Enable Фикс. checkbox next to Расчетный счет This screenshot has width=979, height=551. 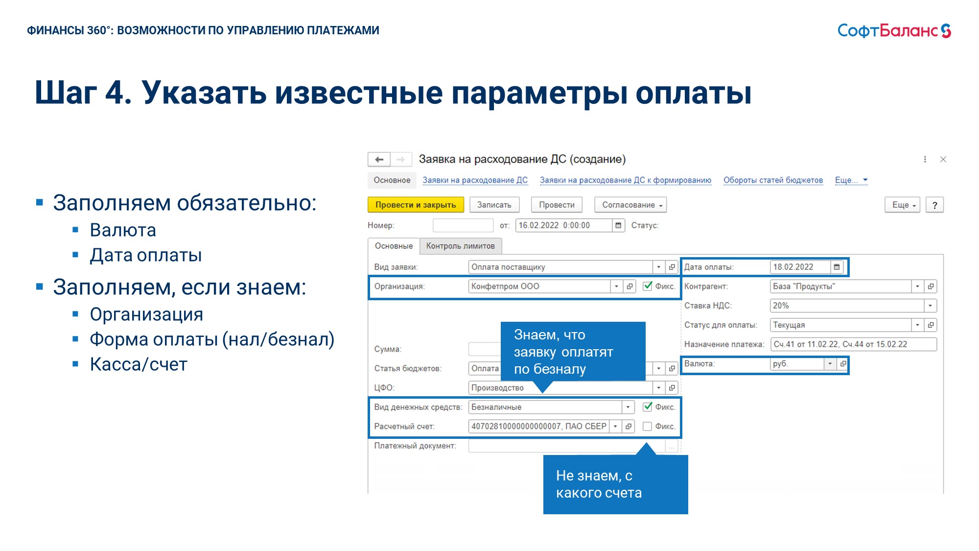[647, 427]
